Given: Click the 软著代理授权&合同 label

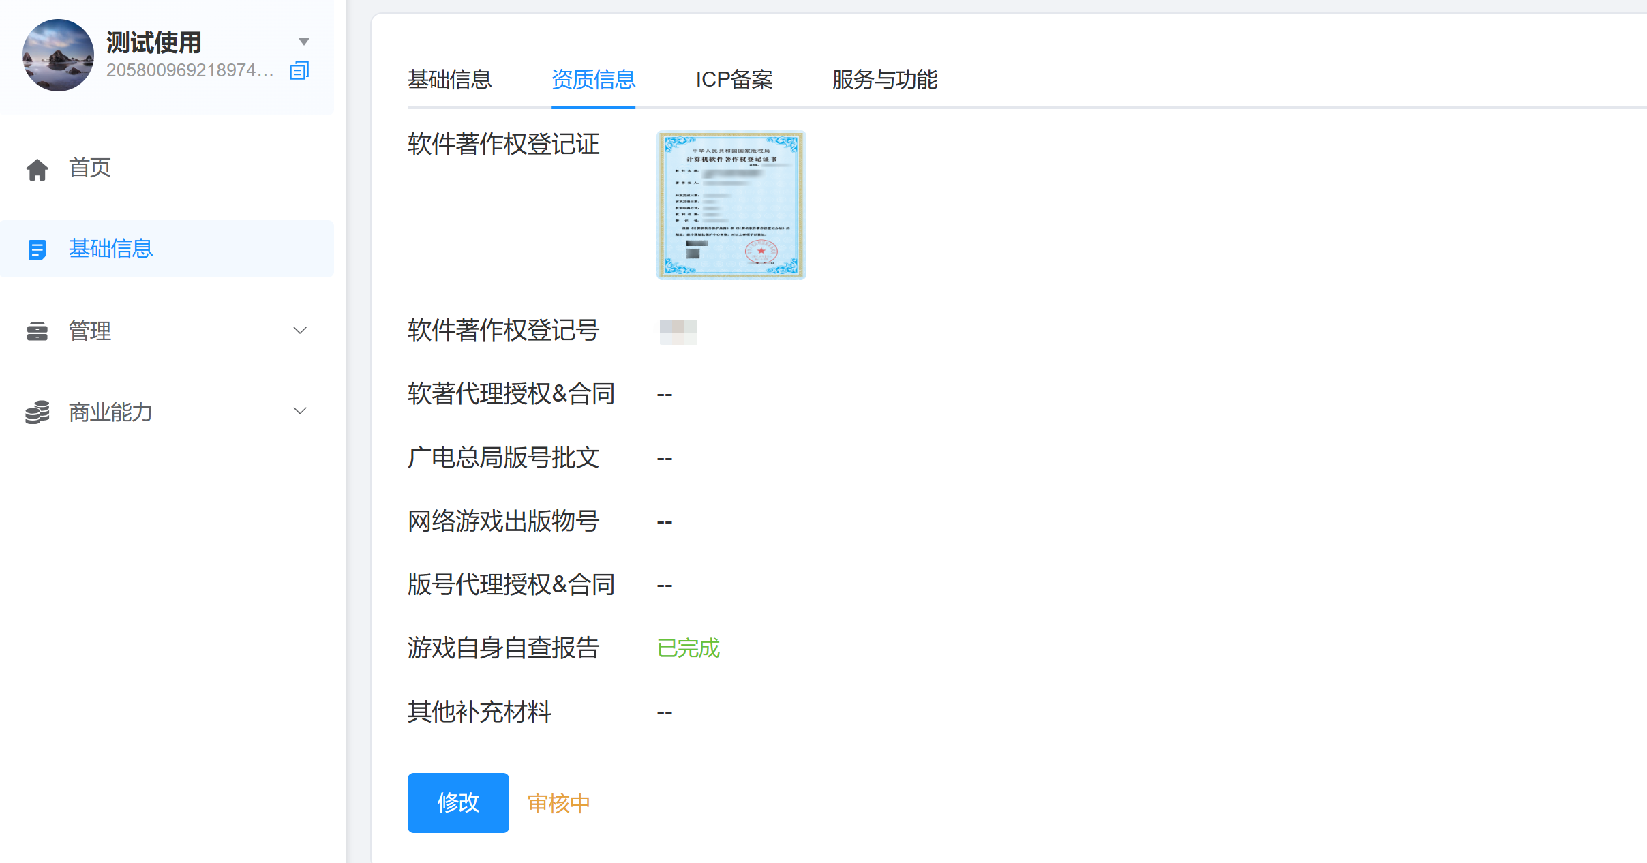Looking at the screenshot, I should (x=511, y=394).
